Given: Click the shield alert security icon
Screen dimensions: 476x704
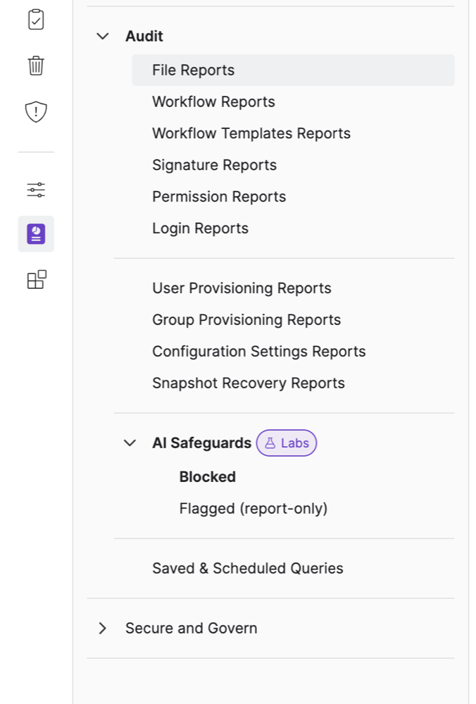Looking at the screenshot, I should (36, 111).
